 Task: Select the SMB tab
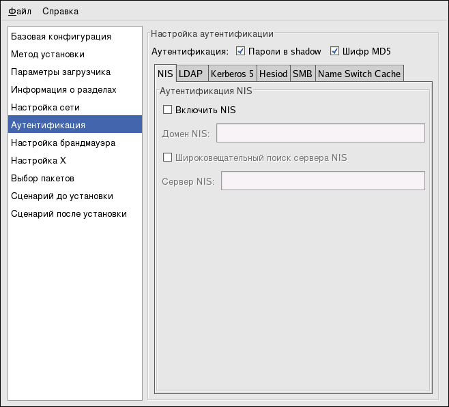point(302,74)
